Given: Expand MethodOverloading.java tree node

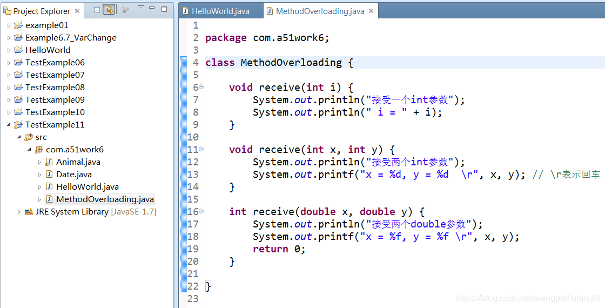Looking at the screenshot, I should [x=39, y=199].
